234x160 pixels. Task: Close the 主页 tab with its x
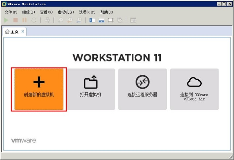(23, 31)
